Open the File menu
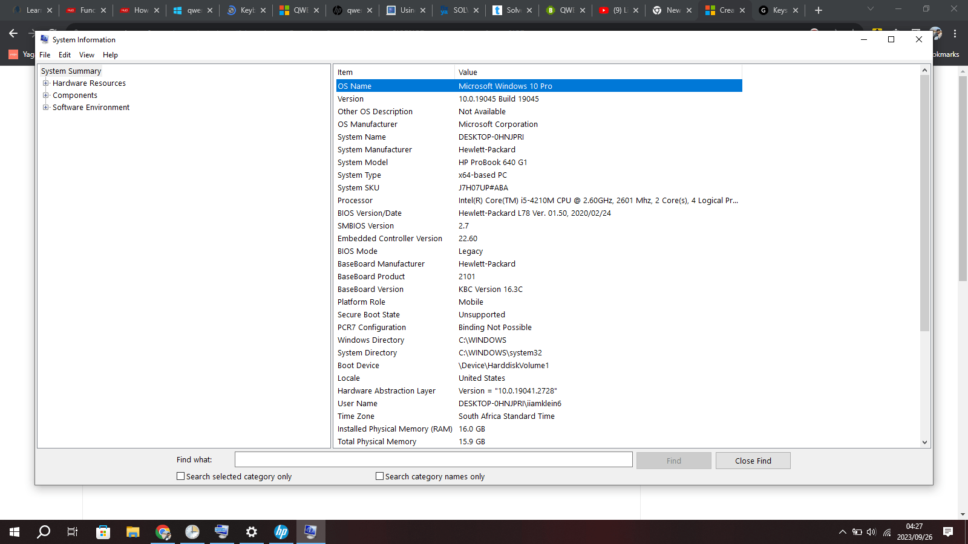The width and height of the screenshot is (968, 544). pos(45,54)
